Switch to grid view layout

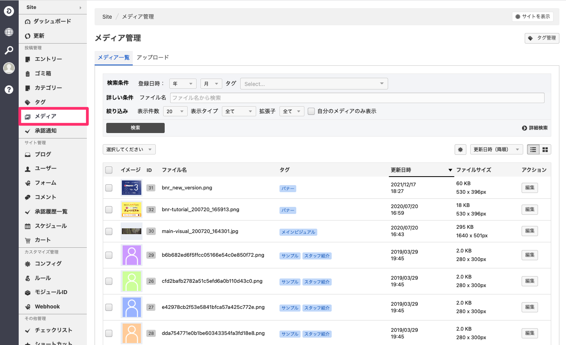[545, 149]
